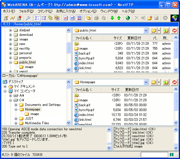The image size is (180, 159).
Task: Click the green upload arrow icon
Action: pos(119,18)
